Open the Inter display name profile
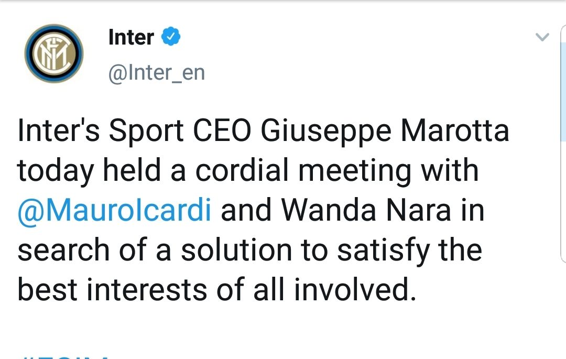Image resolution: width=566 pixels, height=359 pixels. click(x=131, y=37)
